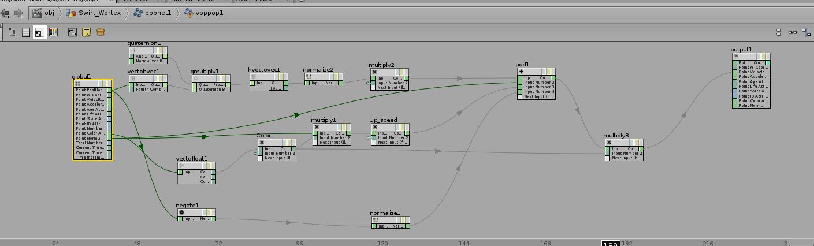
Task: Click Next Input connector on add1
Action: 519,96
